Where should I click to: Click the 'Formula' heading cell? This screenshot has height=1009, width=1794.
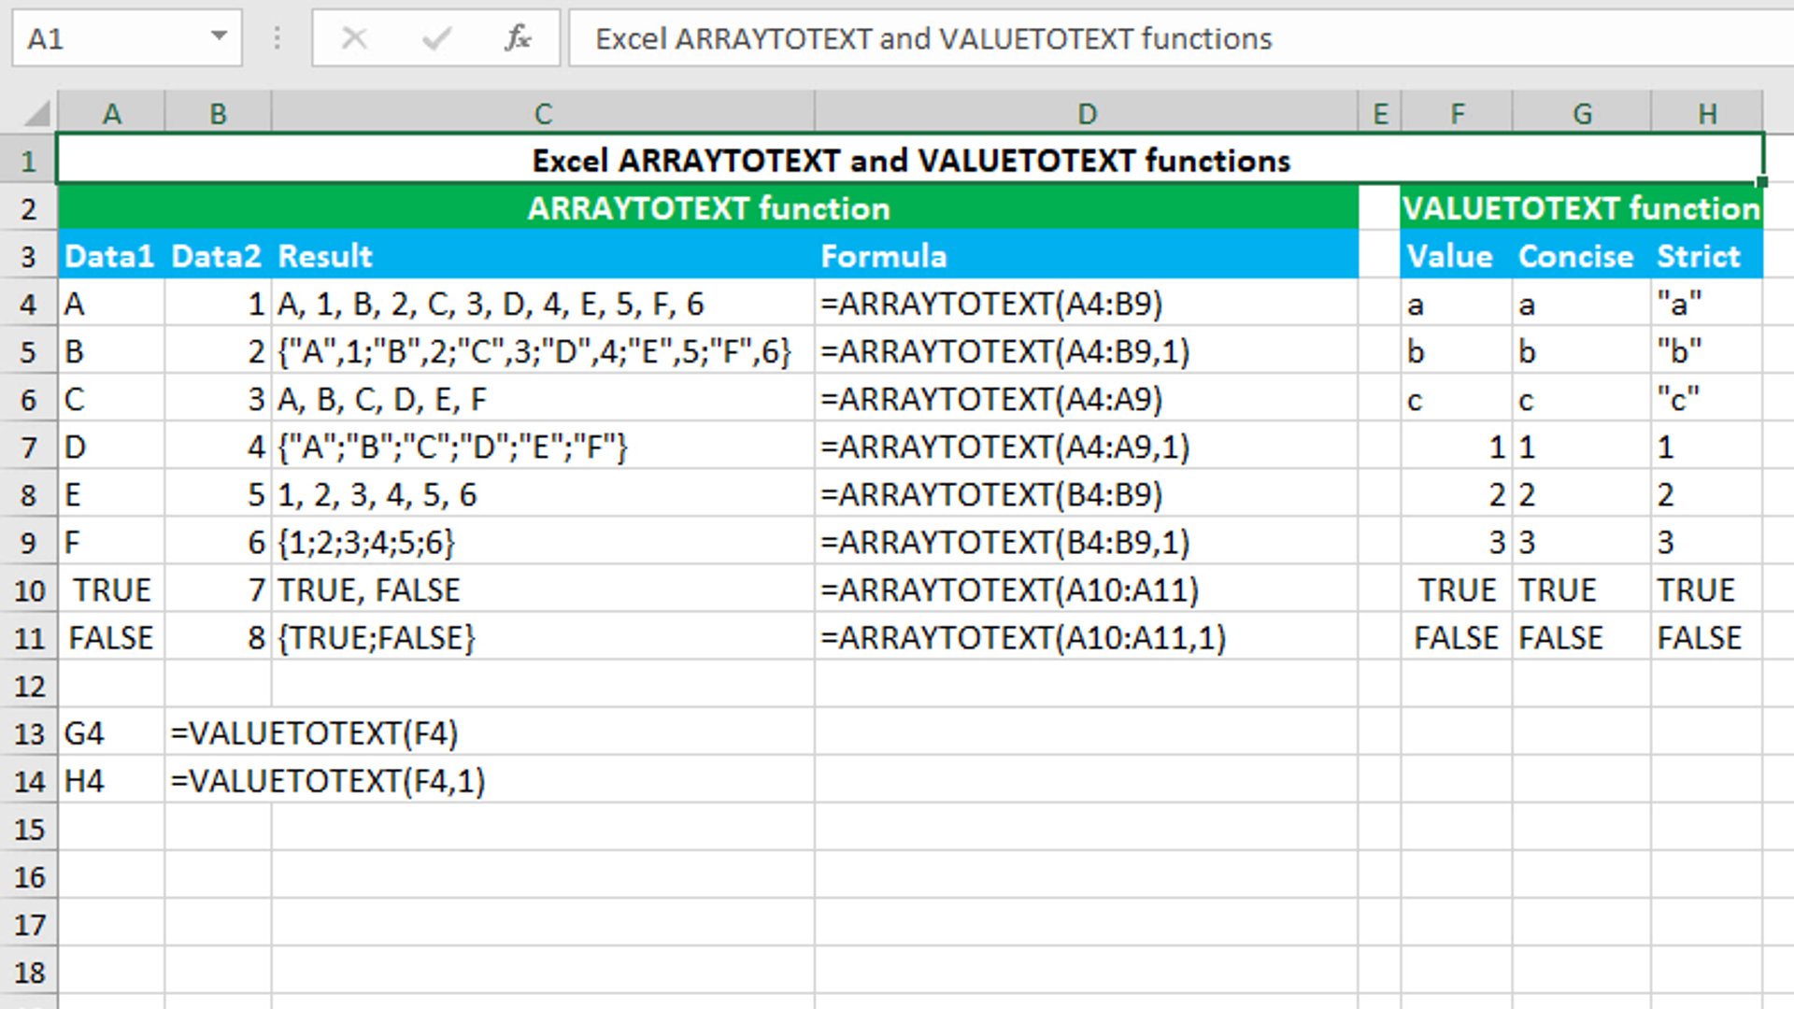(1087, 256)
